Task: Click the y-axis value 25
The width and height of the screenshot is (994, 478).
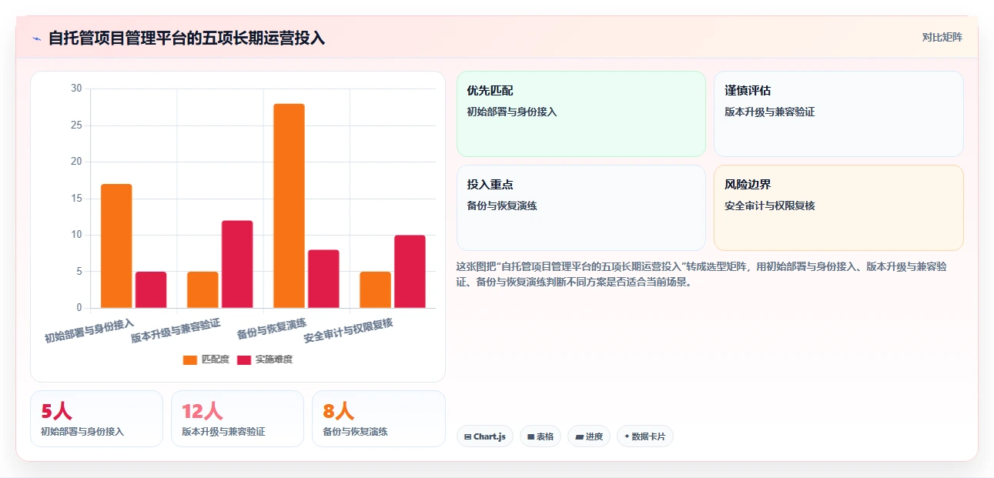Action: click(x=76, y=125)
